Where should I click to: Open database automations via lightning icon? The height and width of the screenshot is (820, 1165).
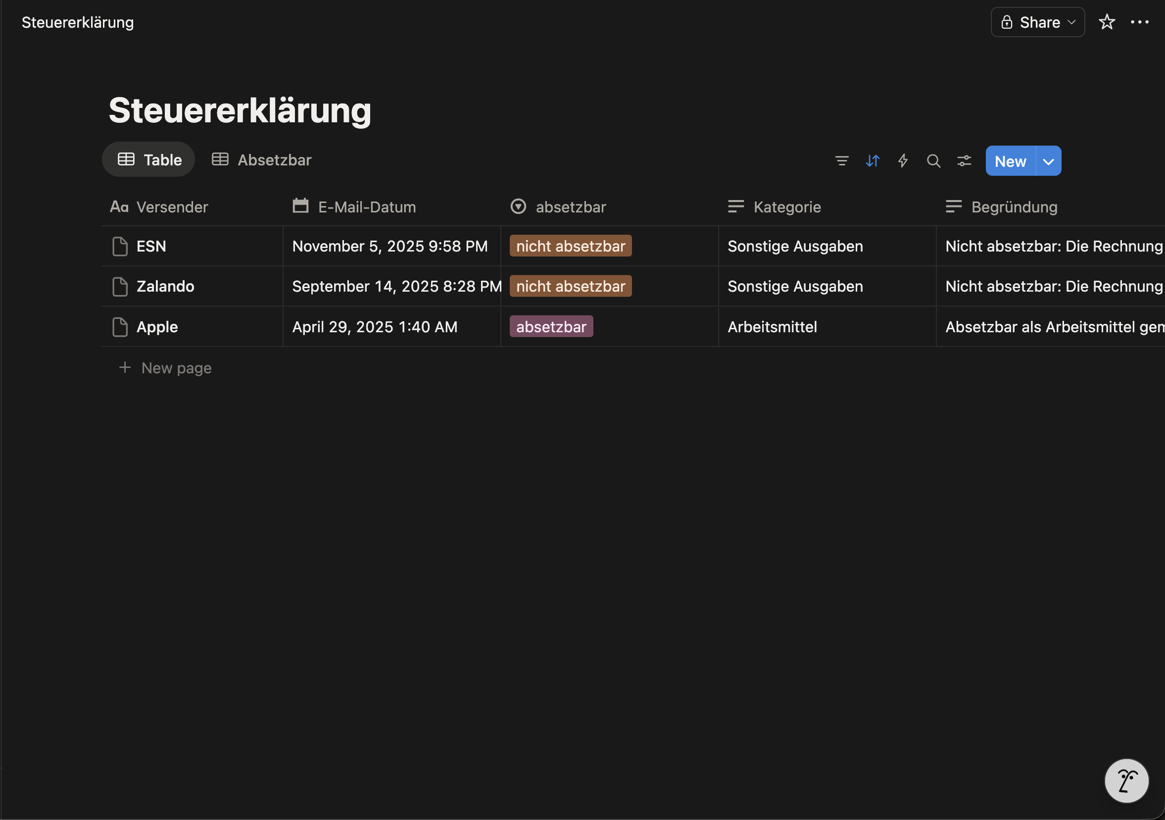(903, 160)
